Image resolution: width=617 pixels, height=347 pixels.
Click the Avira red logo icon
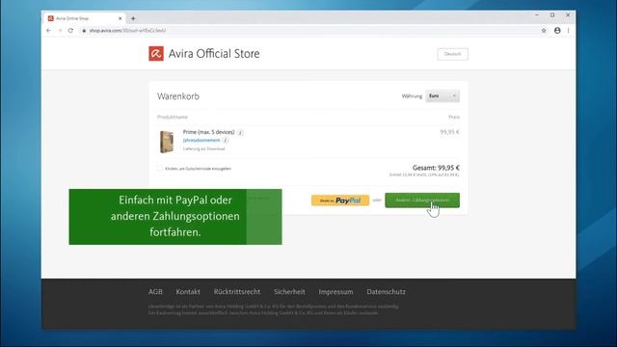pyautogui.click(x=156, y=54)
